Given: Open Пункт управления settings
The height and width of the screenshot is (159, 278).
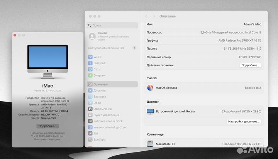Looking at the screenshot, I should [112, 115].
